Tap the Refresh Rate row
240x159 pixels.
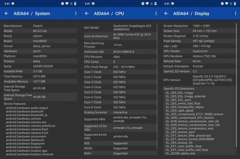199,61
